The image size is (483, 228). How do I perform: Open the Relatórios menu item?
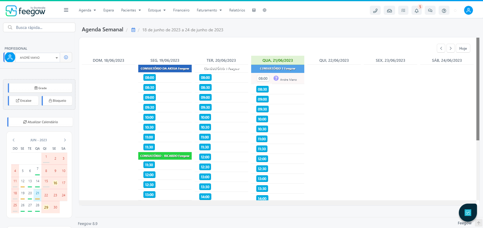pyautogui.click(x=237, y=10)
